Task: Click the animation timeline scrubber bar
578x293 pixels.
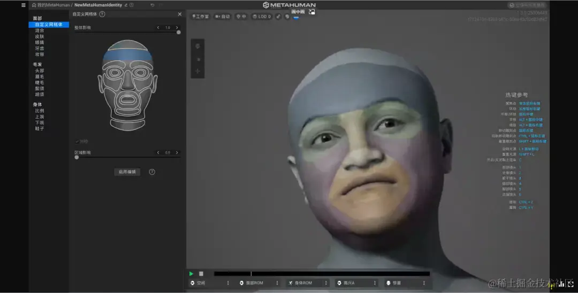Action: tap(322, 274)
